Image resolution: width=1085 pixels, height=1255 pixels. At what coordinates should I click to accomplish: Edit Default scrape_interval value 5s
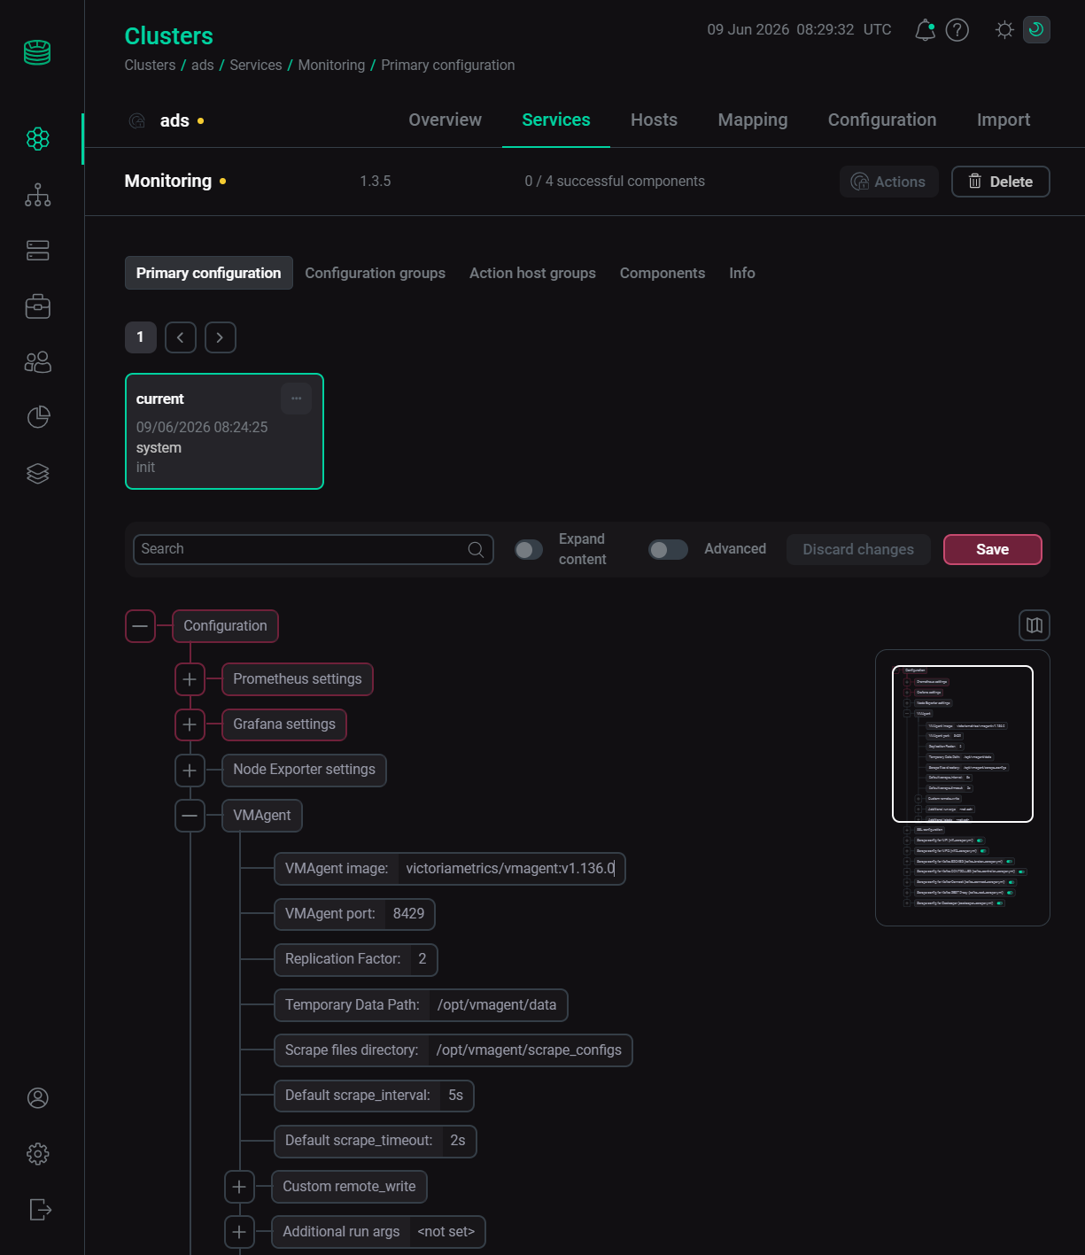pos(456,1096)
